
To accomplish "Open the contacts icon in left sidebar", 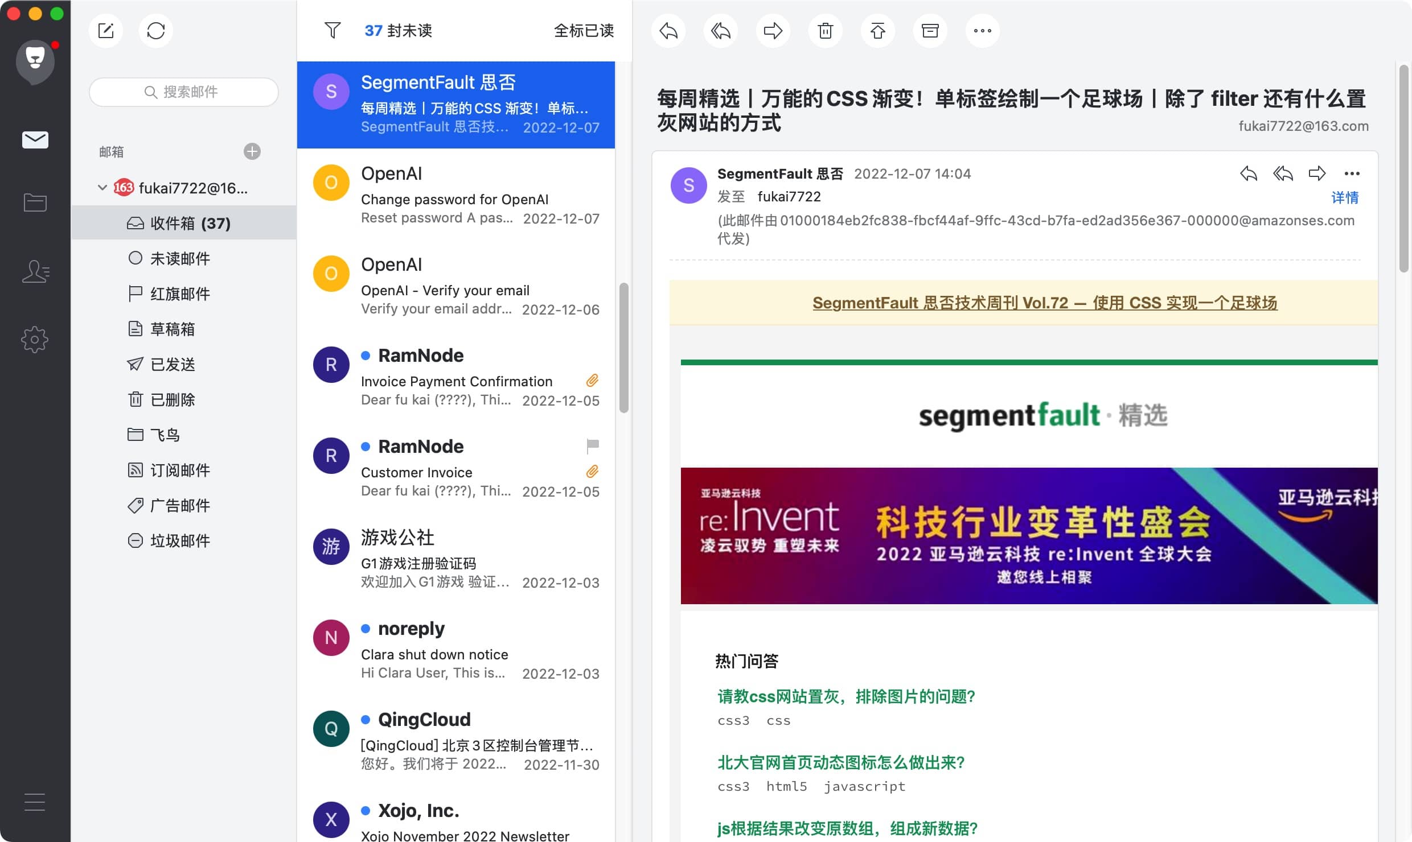I will 35,271.
